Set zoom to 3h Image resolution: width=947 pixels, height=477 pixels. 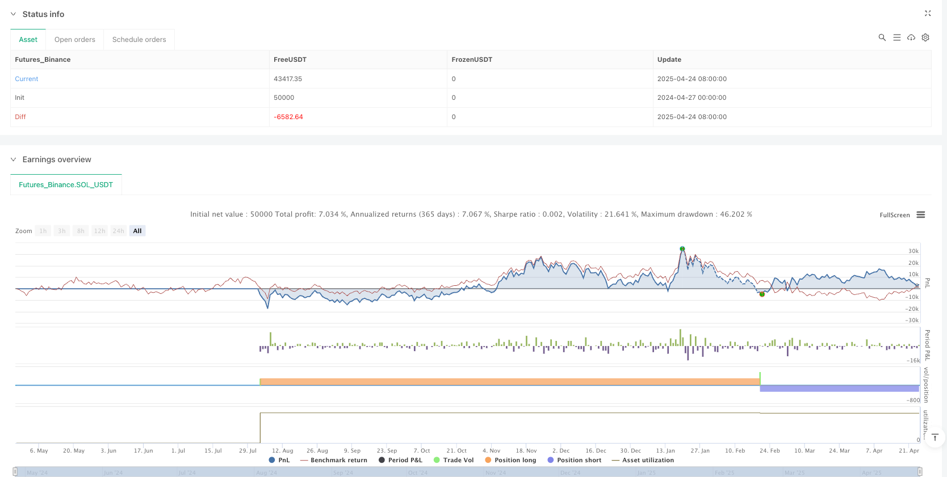62,231
